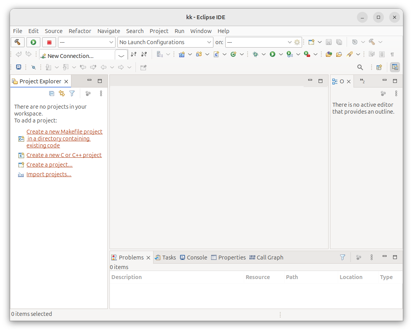
Task: Click the 'Import projects...' link
Action: 49,174
